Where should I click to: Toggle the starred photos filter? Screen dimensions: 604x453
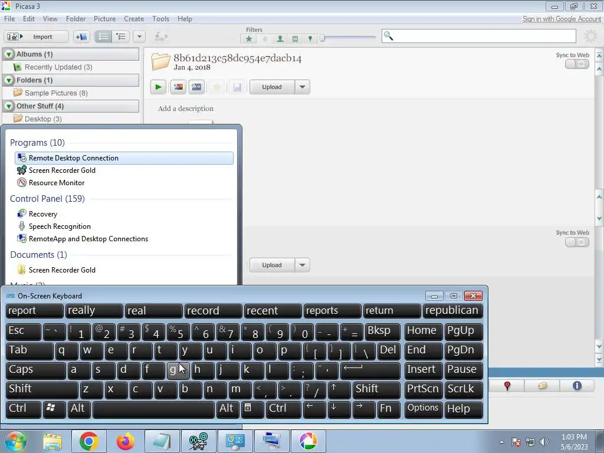[x=249, y=38]
